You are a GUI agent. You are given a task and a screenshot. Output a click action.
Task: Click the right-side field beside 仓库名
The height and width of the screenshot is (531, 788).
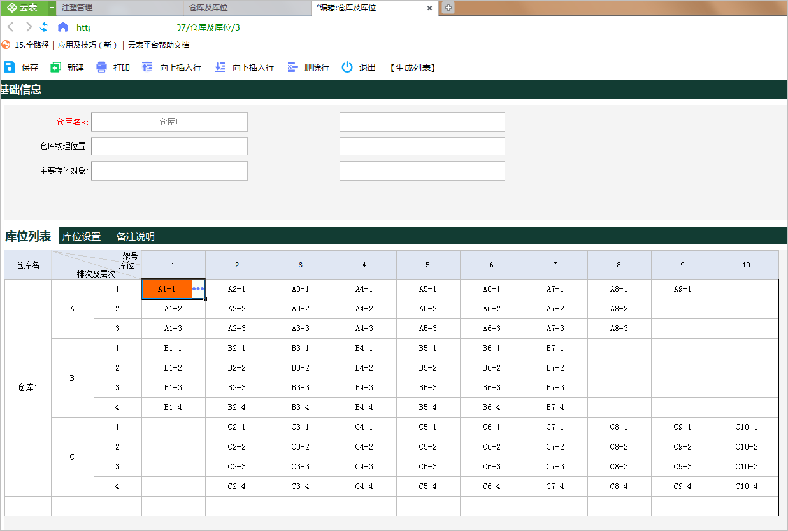click(422, 122)
